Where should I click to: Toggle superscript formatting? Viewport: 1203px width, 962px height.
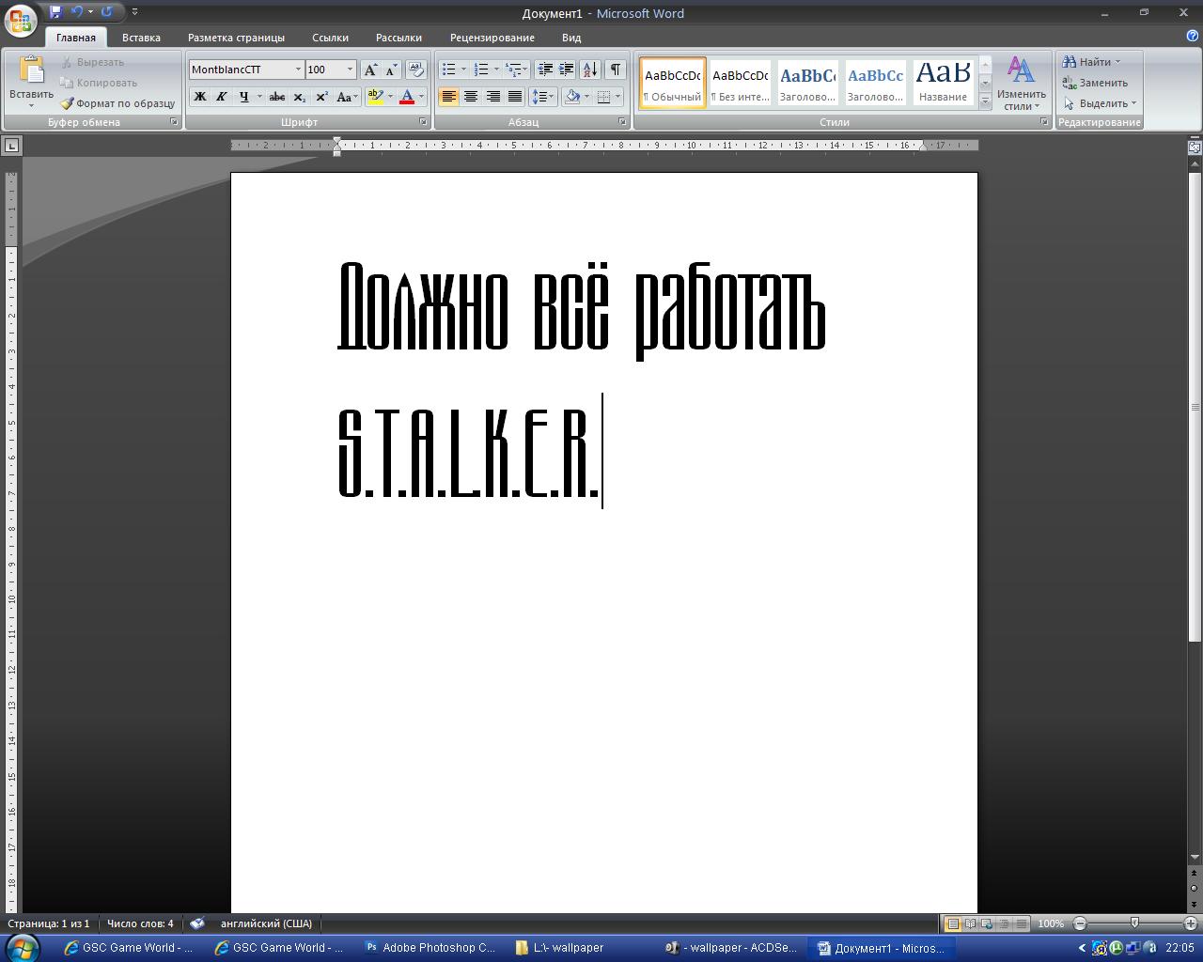321,97
